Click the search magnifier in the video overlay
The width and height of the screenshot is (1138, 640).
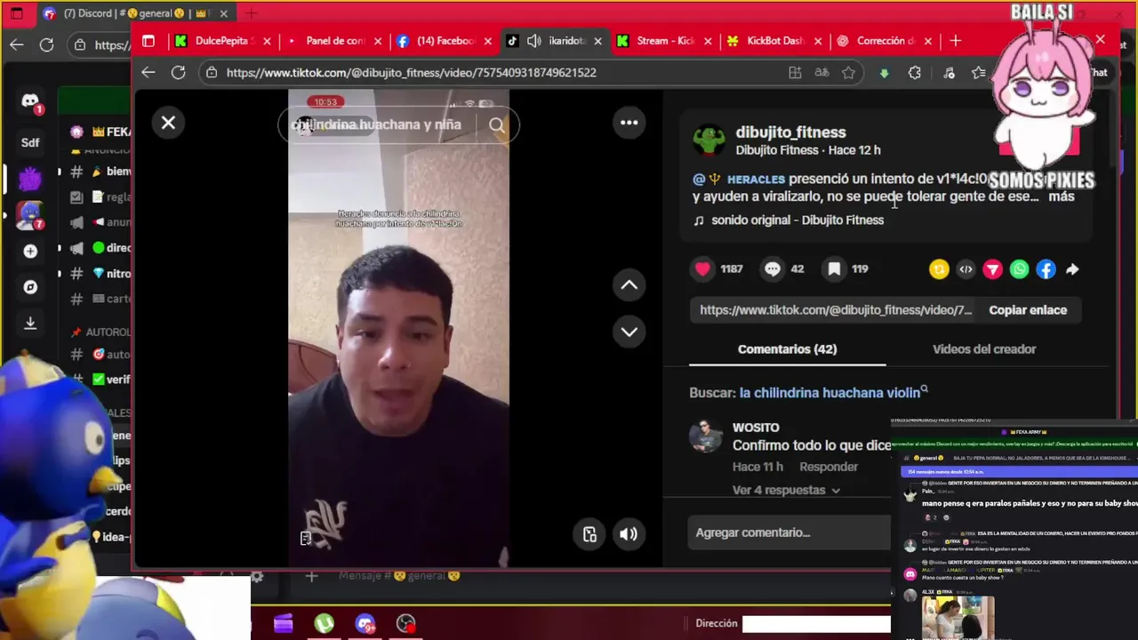(x=497, y=125)
